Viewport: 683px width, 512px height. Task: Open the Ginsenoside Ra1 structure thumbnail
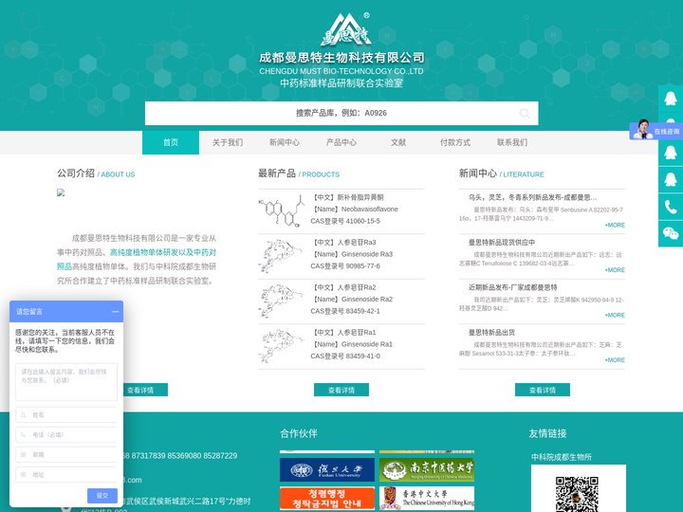(x=281, y=346)
